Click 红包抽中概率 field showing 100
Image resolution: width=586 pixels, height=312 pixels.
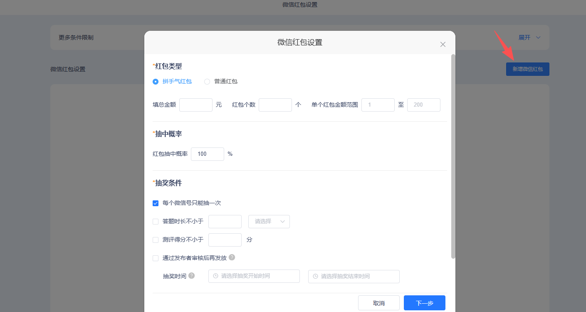(x=208, y=154)
